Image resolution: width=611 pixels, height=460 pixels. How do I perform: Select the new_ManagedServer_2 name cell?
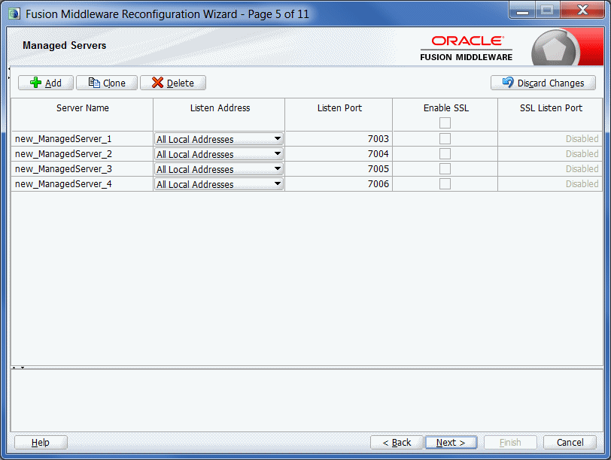(x=82, y=154)
